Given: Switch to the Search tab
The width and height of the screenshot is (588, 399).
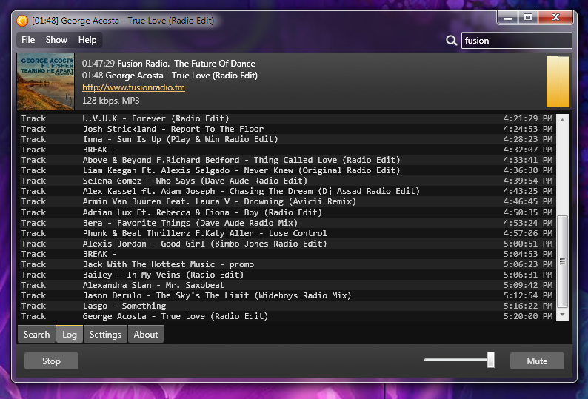Looking at the screenshot, I should 36,334.
